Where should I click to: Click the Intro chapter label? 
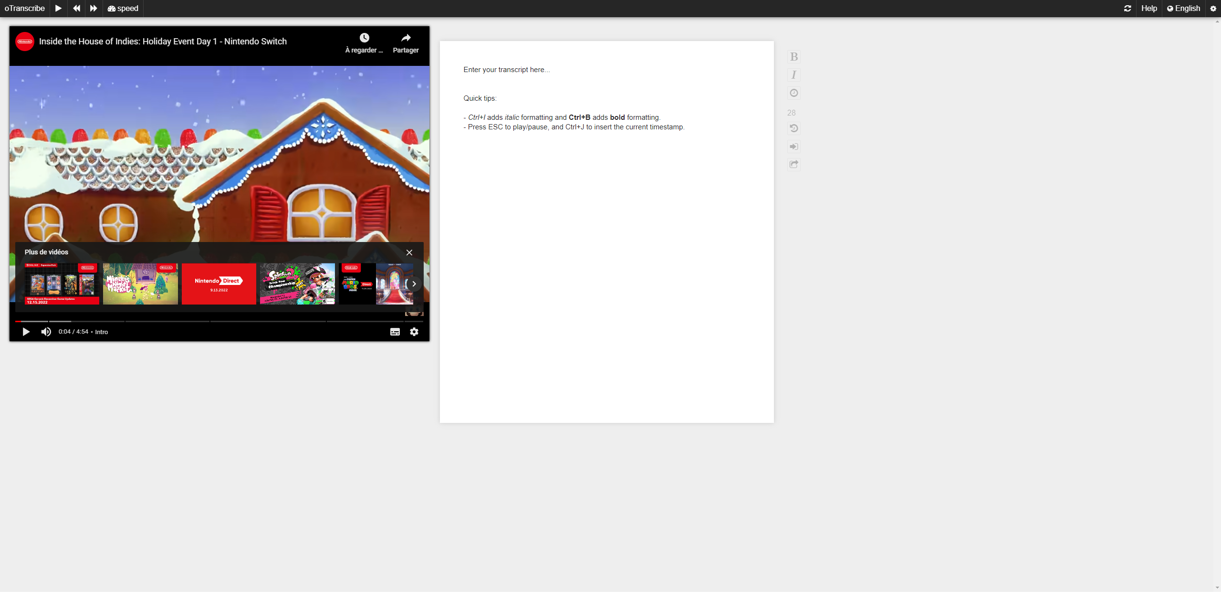tap(101, 332)
